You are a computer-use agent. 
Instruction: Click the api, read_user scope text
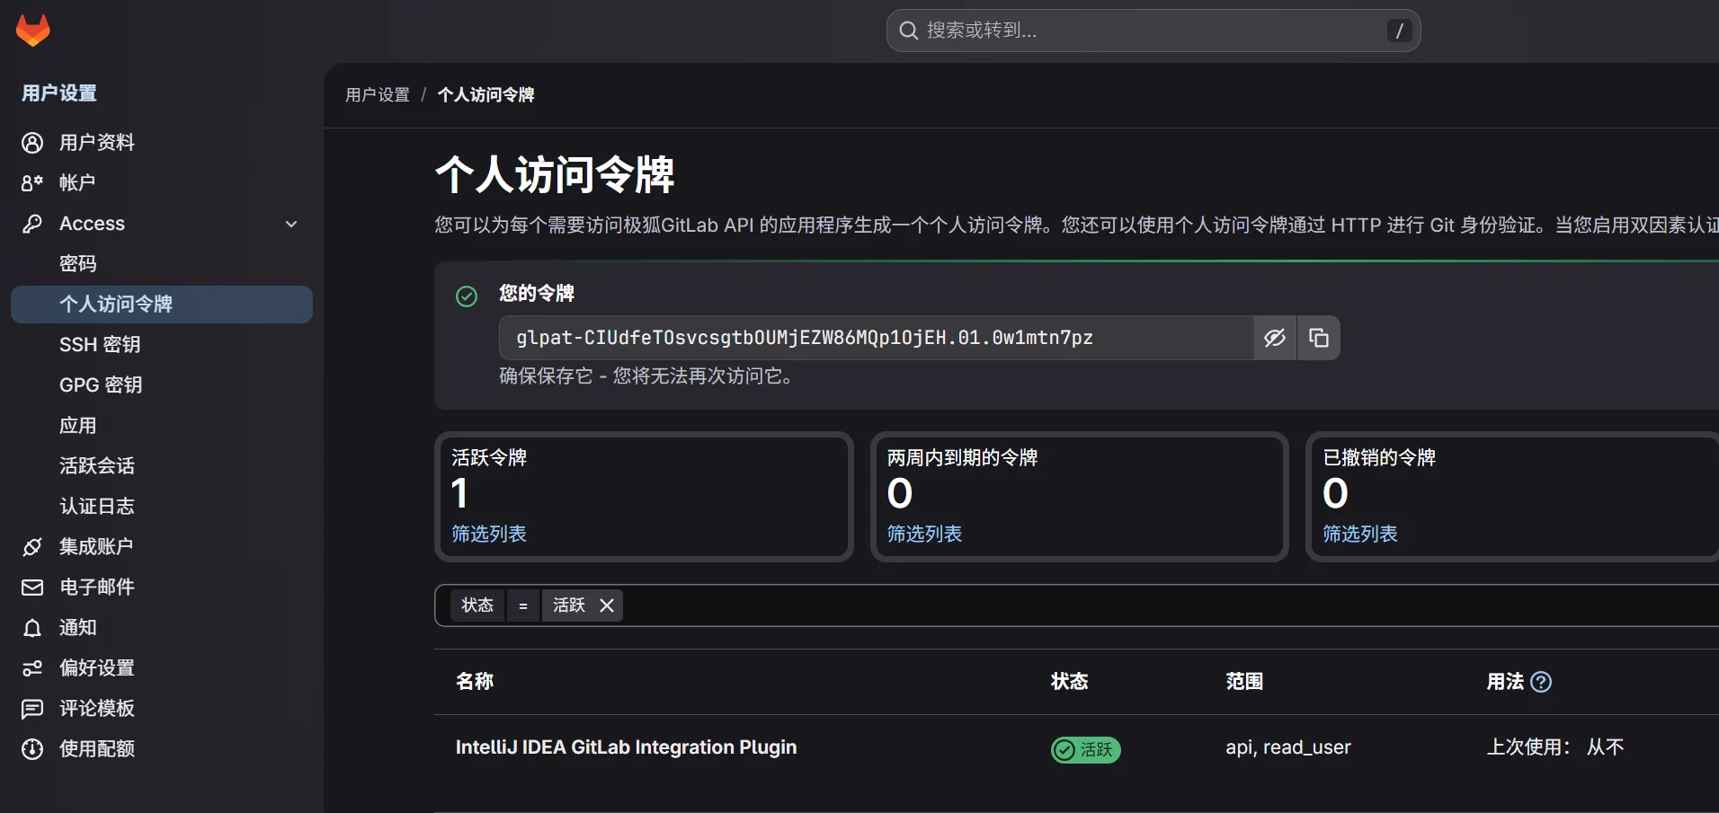[1288, 747]
